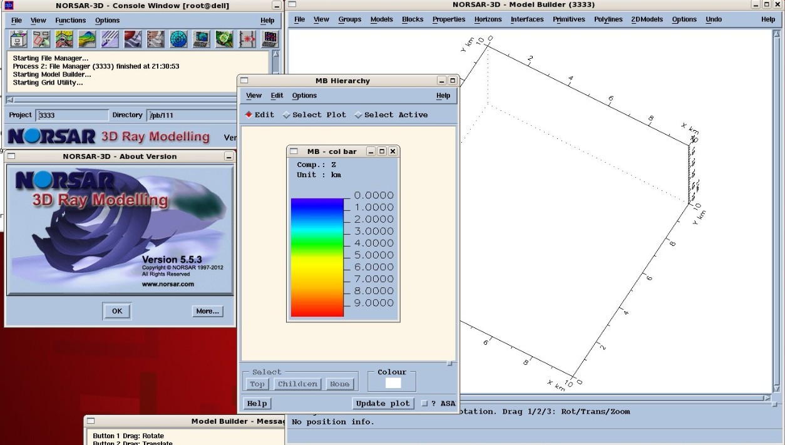Open window menu of Console Window
Image resolution: width=785 pixels, height=445 pixels.
pos(9,6)
